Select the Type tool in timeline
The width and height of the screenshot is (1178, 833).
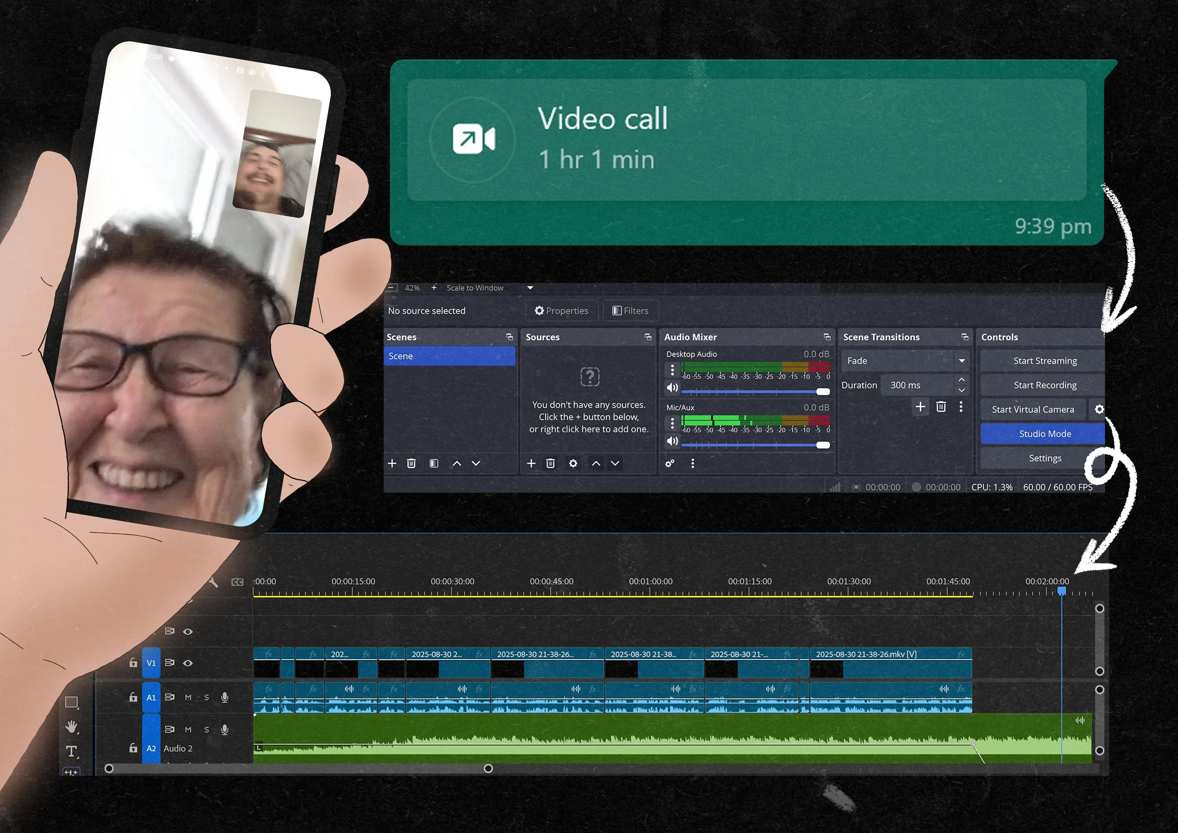tap(72, 751)
